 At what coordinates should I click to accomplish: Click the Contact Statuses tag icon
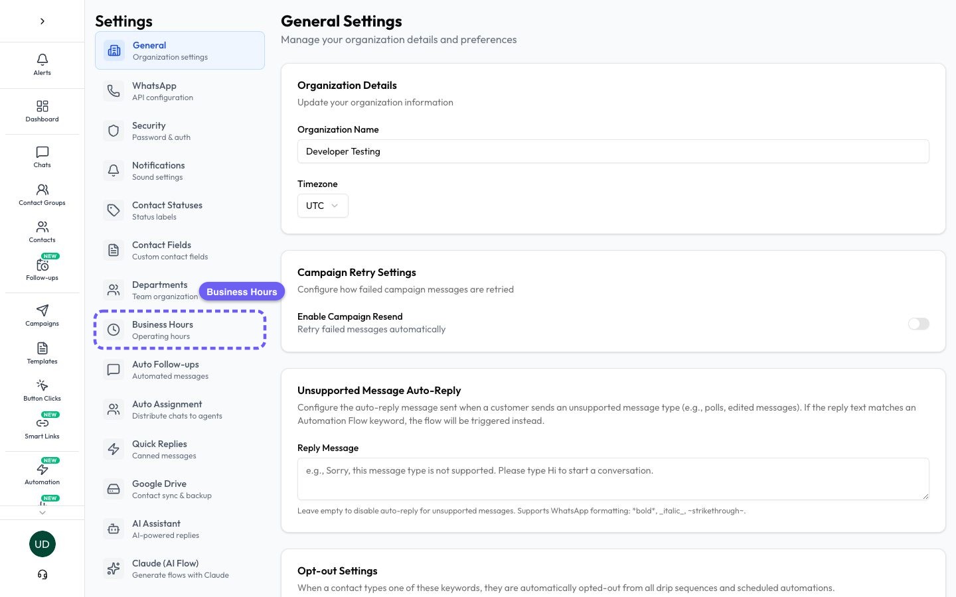114,210
